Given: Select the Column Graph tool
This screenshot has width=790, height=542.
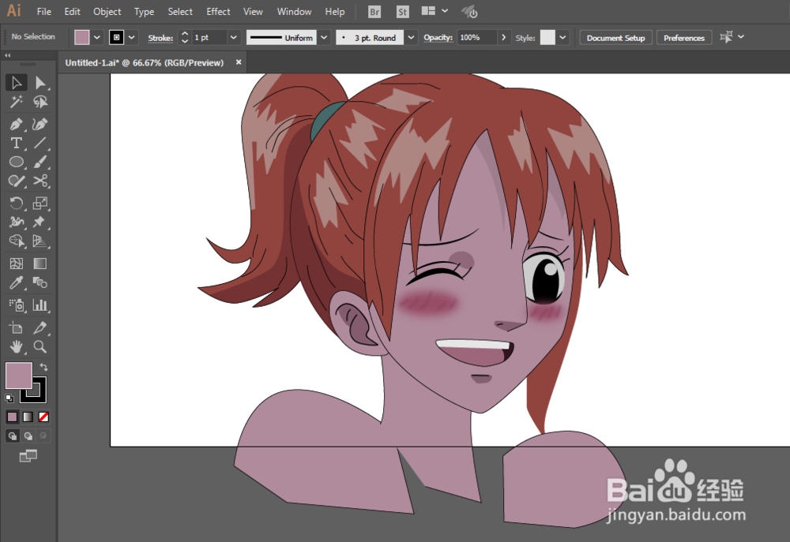Looking at the screenshot, I should 40,305.
